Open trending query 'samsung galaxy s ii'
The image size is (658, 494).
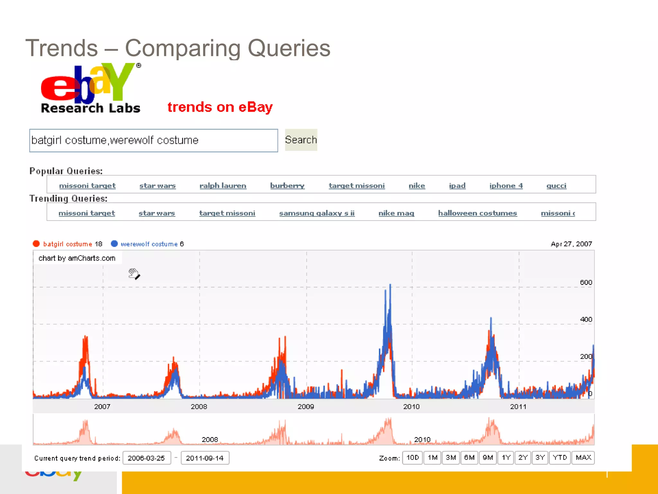tap(317, 213)
